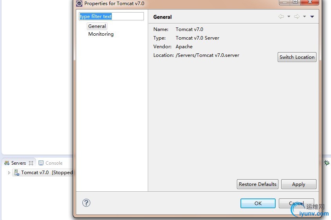Click the back navigation arrow in General header

(281, 16)
